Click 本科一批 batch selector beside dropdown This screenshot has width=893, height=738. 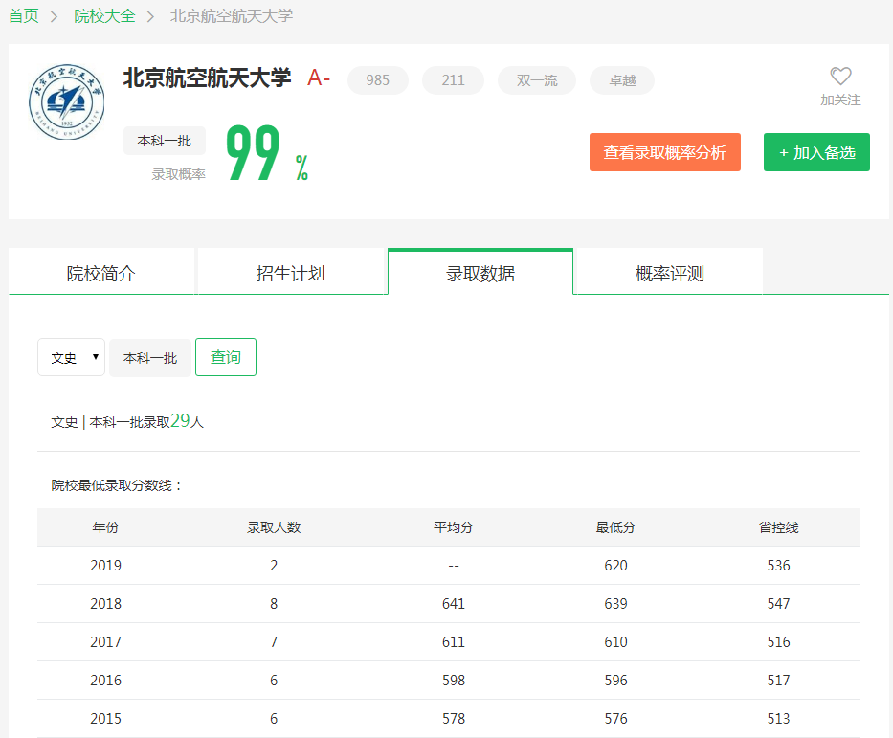[150, 358]
